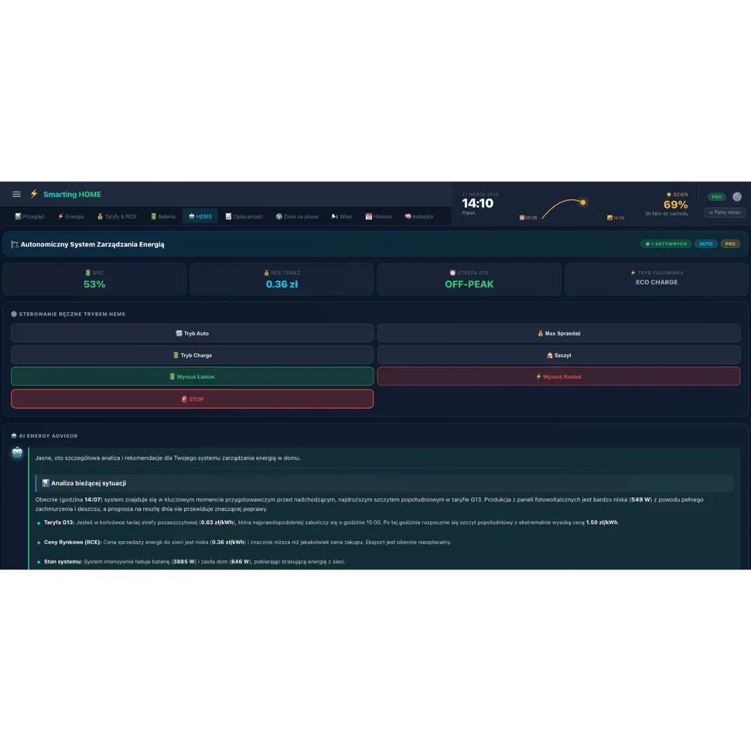This screenshot has width=751, height=751.
Task: View the Historia tab
Action: click(378, 216)
